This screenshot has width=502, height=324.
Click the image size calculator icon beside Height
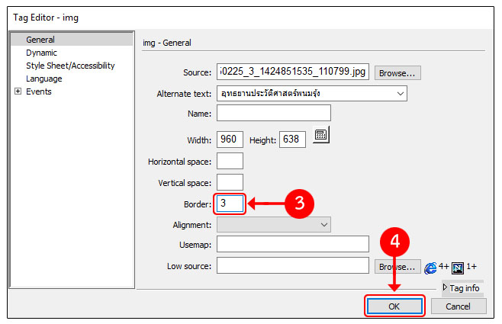pos(321,135)
